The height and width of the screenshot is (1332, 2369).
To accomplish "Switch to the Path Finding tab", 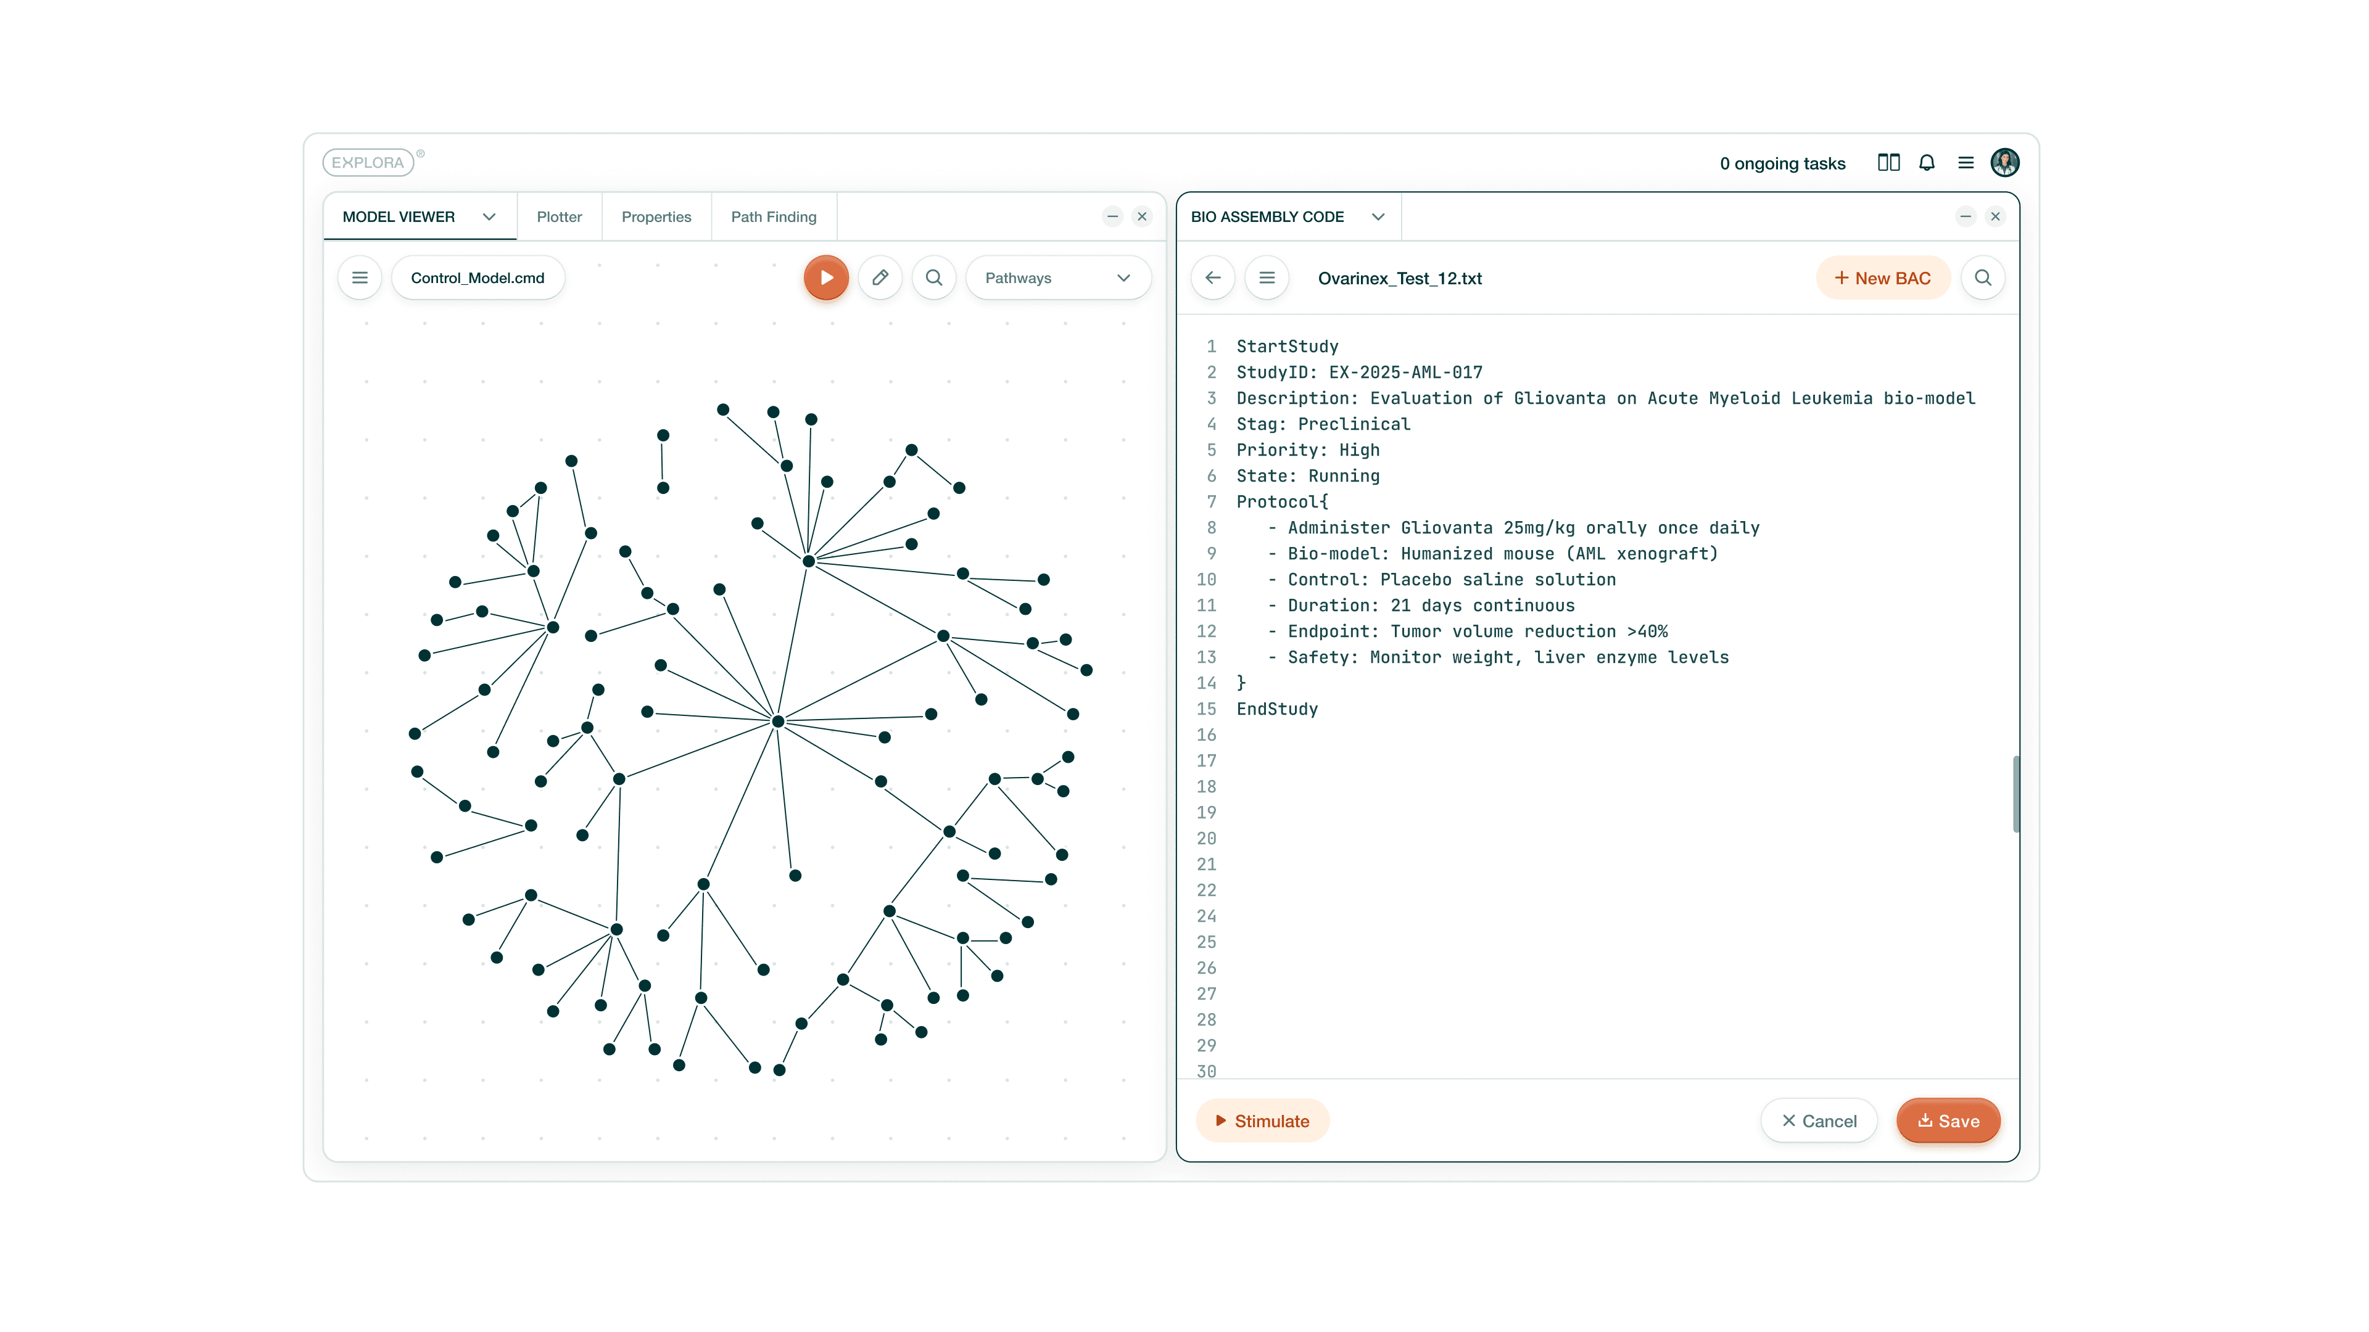I will [x=772, y=217].
